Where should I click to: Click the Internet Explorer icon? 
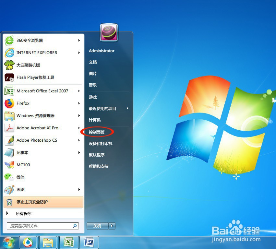[x=9, y=53]
